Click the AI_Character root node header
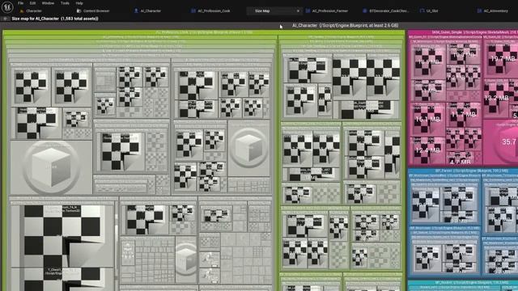518x291 pixels. click(346, 25)
